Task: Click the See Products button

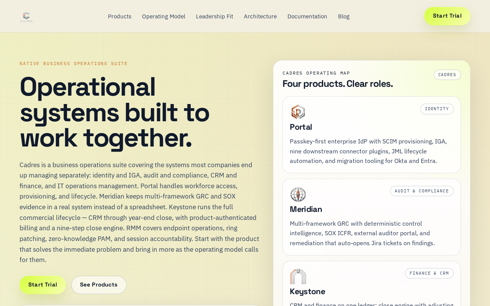Action: pos(99,285)
